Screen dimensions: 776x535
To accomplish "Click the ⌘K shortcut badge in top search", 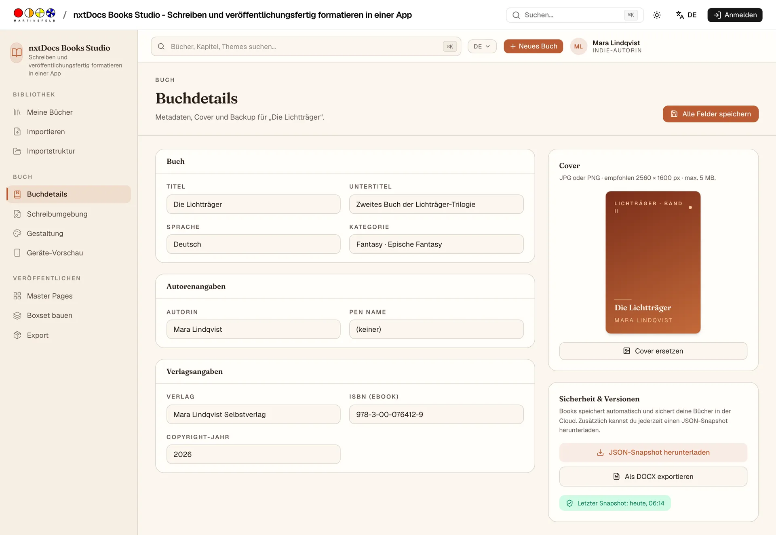I will [x=630, y=15].
